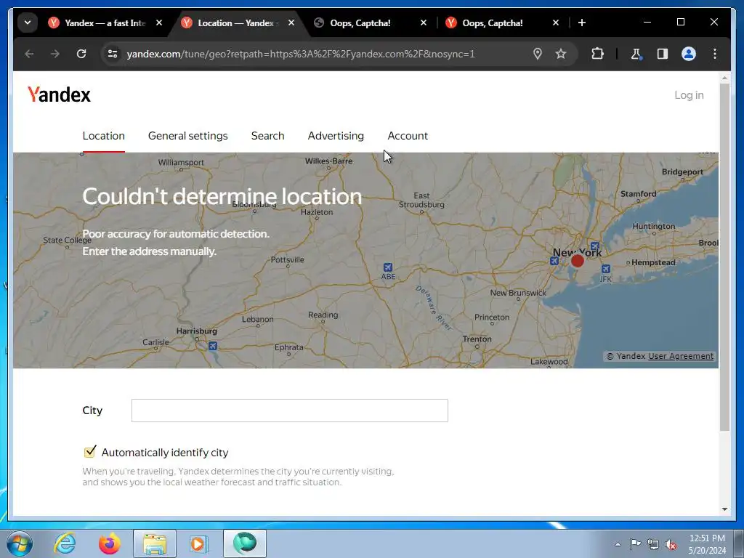Open the browser profile avatar

coord(689,54)
